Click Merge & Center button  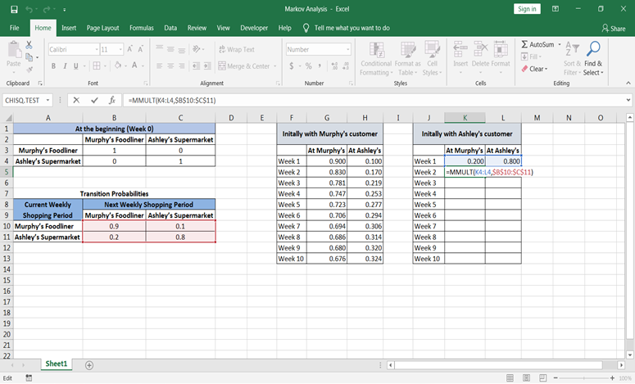(244, 66)
